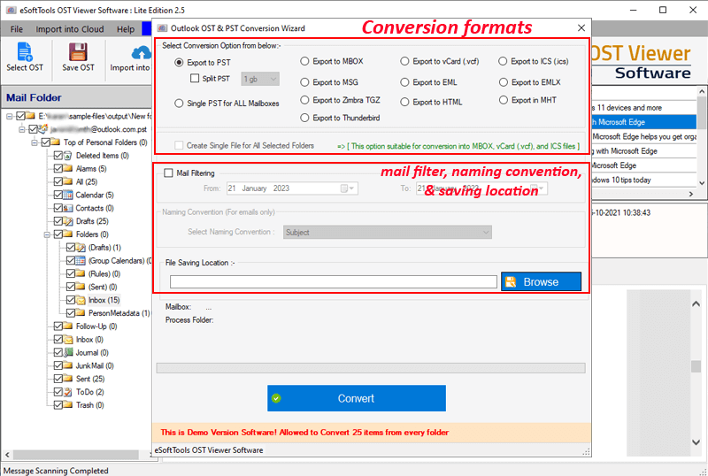The height and width of the screenshot is (476, 708).
Task: Select Export to MSG option
Action: pyautogui.click(x=304, y=82)
